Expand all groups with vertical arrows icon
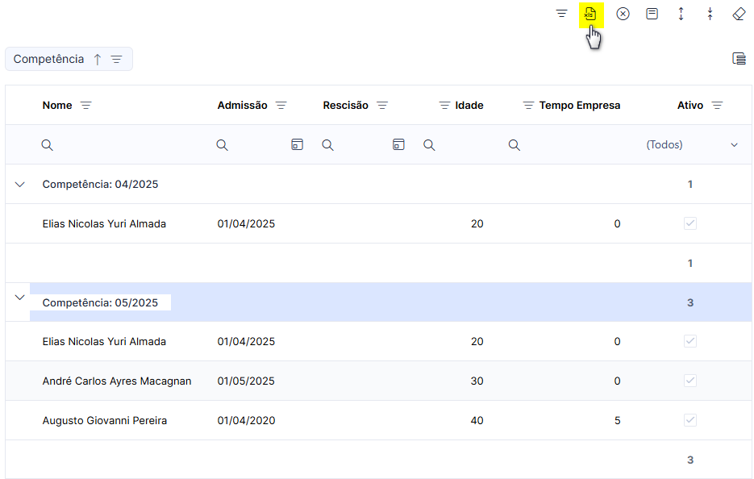The height and width of the screenshot is (479, 754). pyautogui.click(x=681, y=14)
